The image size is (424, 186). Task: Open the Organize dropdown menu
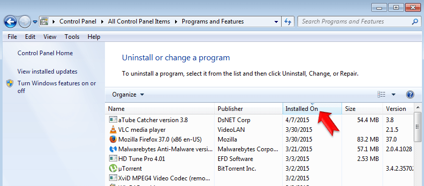click(128, 95)
